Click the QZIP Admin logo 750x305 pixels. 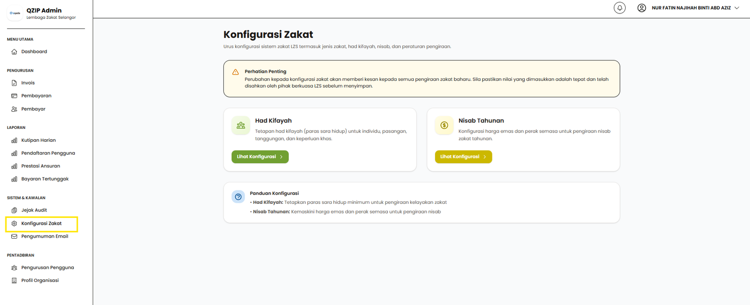coord(15,13)
